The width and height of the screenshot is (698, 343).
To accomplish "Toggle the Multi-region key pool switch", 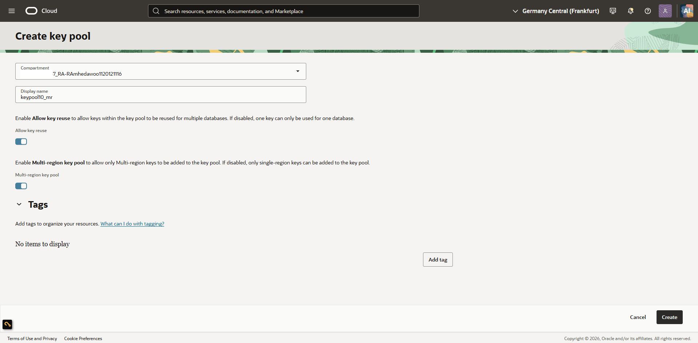I will (x=21, y=186).
